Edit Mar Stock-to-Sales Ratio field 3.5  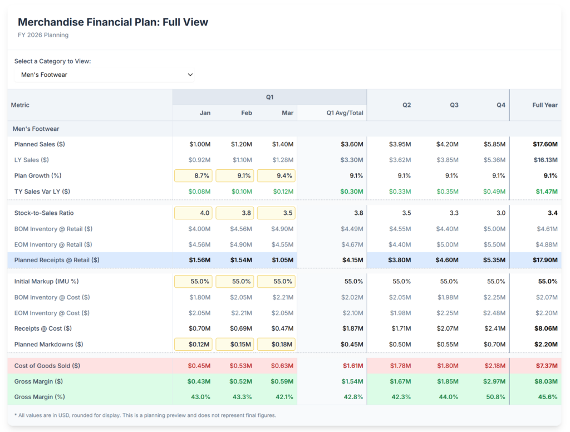(276, 213)
